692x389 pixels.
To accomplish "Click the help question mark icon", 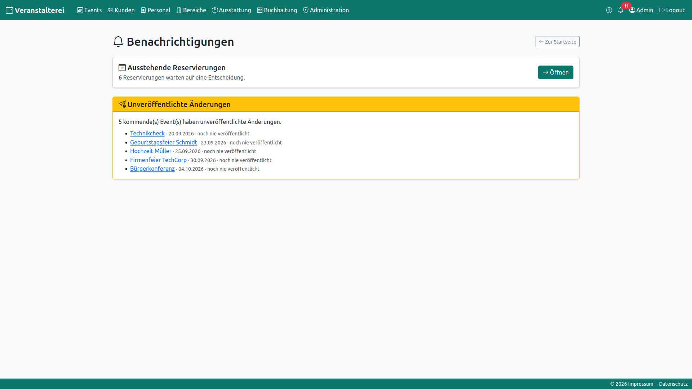I will point(609,10).
